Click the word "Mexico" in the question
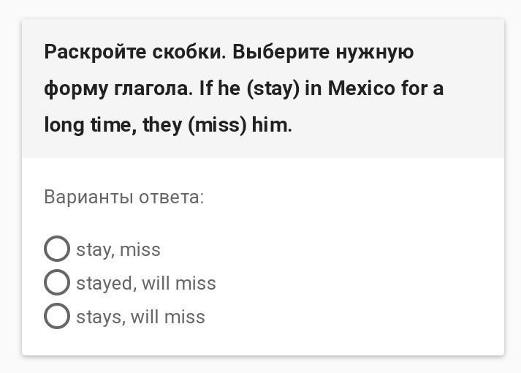This screenshot has width=521, height=373. click(x=362, y=88)
